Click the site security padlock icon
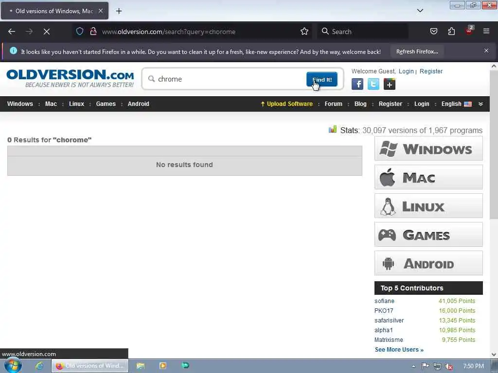Viewport: 498px width, 373px height. click(x=93, y=31)
